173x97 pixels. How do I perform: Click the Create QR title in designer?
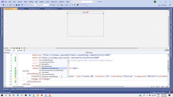[x=85, y=12]
